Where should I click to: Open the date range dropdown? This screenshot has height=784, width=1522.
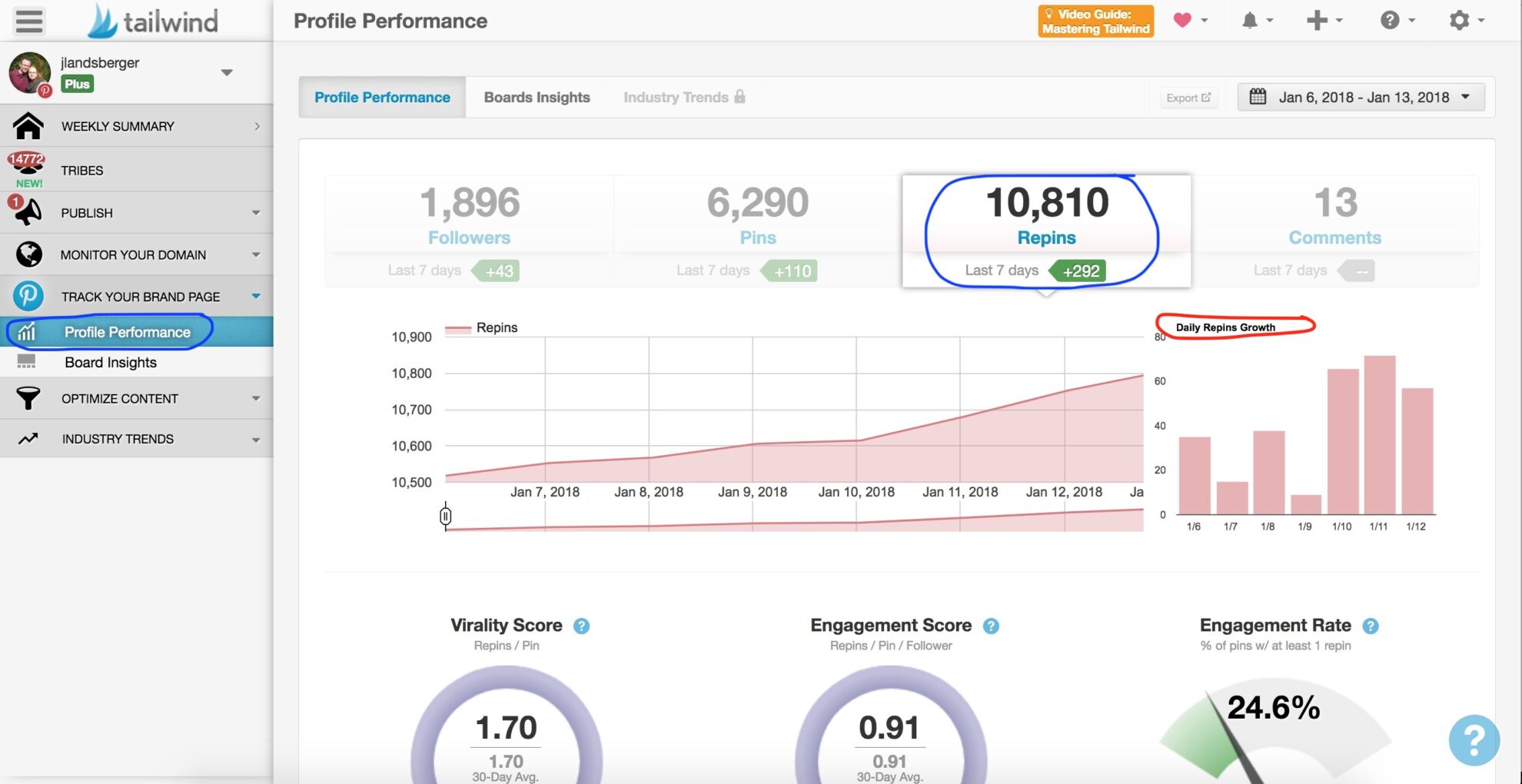(x=1361, y=97)
